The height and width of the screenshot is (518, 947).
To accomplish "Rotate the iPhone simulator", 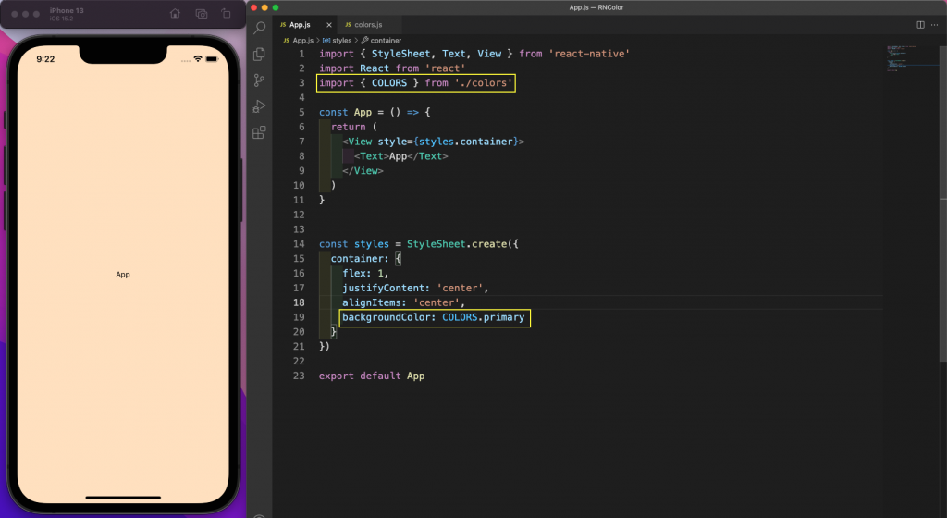I will (226, 13).
